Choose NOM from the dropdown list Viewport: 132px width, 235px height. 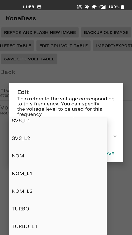58,156
